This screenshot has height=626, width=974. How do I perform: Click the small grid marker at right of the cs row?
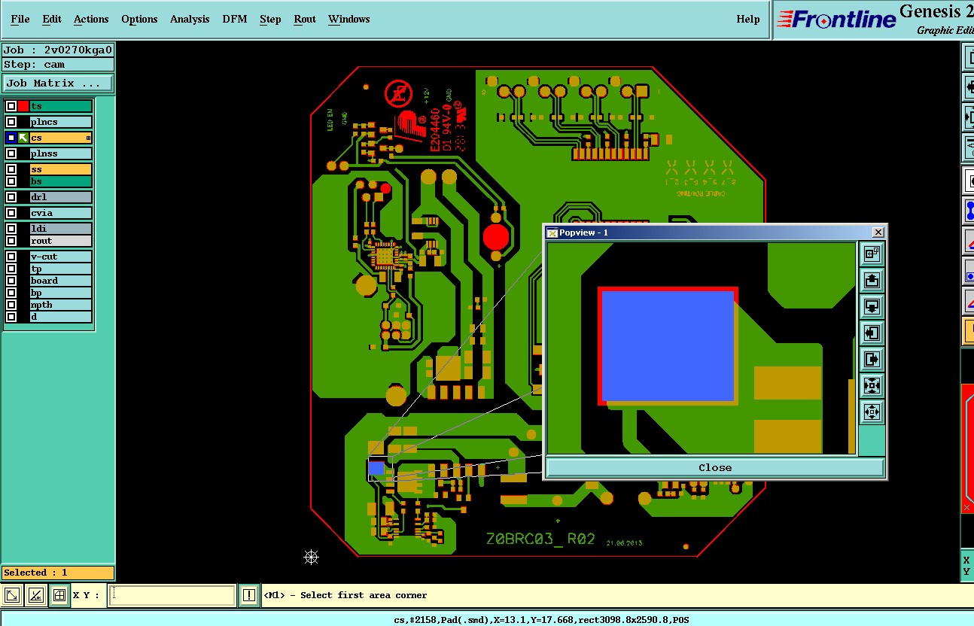tap(88, 138)
